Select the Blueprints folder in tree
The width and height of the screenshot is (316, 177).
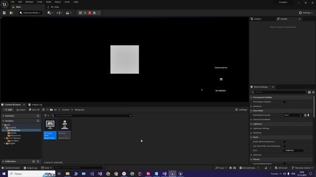click(x=15, y=130)
